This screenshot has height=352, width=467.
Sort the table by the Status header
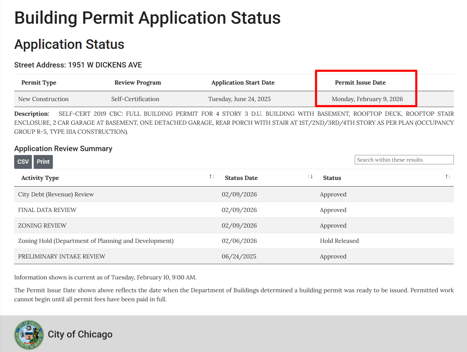click(332, 178)
